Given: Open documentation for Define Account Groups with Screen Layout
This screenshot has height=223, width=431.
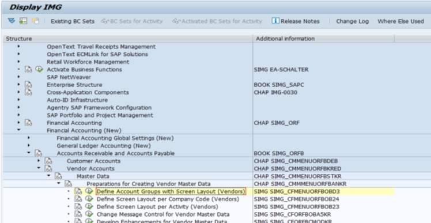Looking at the screenshot, I should 78,192.
